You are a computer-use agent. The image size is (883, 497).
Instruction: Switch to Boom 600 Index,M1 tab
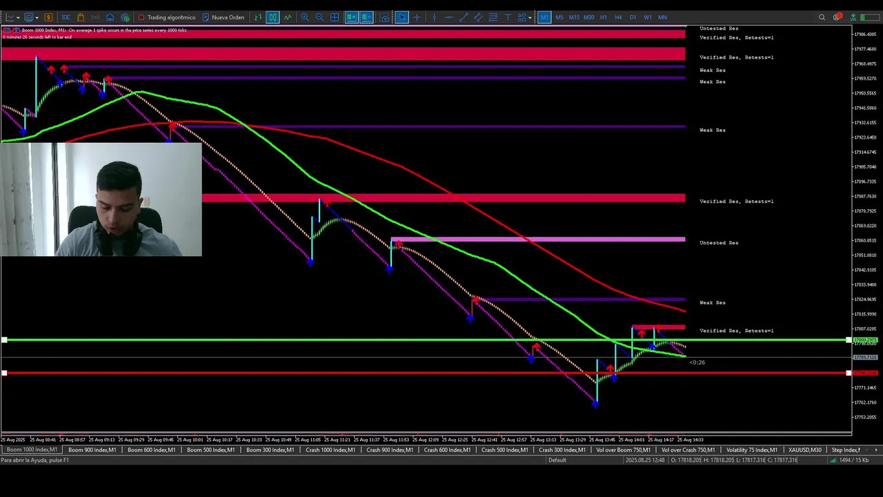coord(151,450)
